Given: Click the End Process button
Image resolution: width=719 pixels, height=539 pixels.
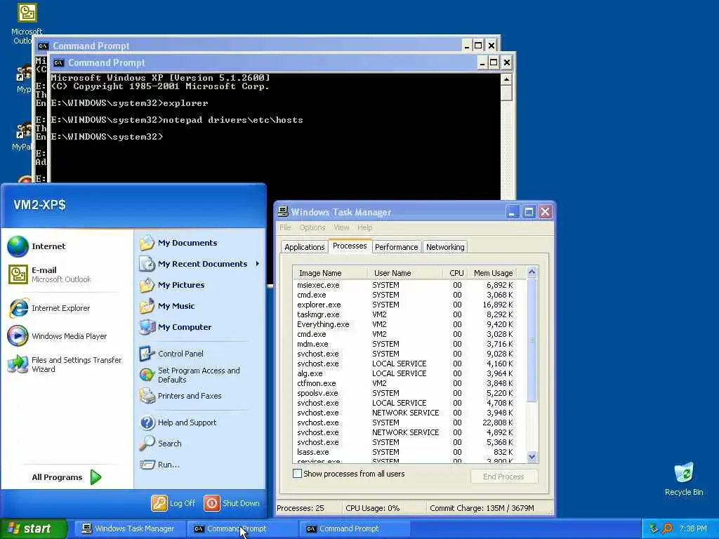Looking at the screenshot, I should point(503,477).
